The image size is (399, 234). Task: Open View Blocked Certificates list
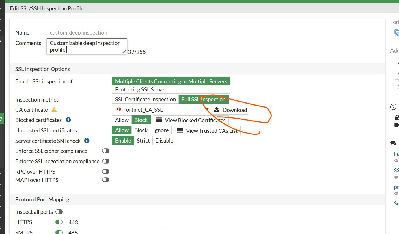191,120
